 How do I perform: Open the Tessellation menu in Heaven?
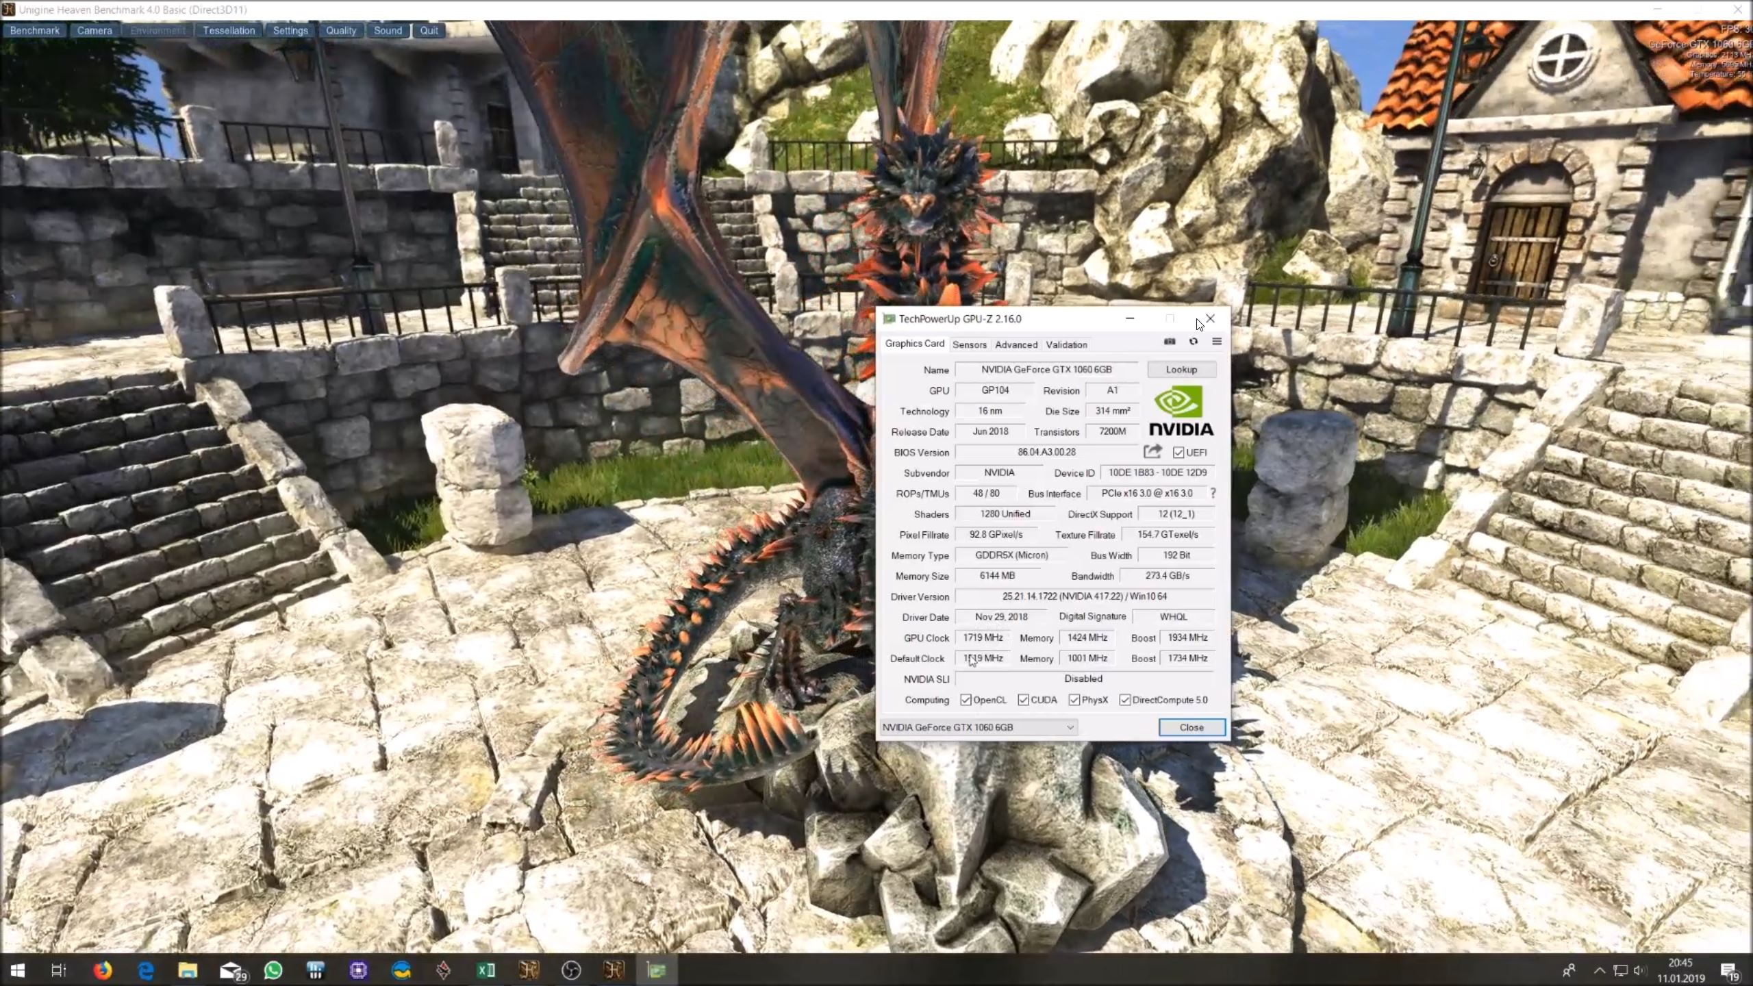[229, 31]
